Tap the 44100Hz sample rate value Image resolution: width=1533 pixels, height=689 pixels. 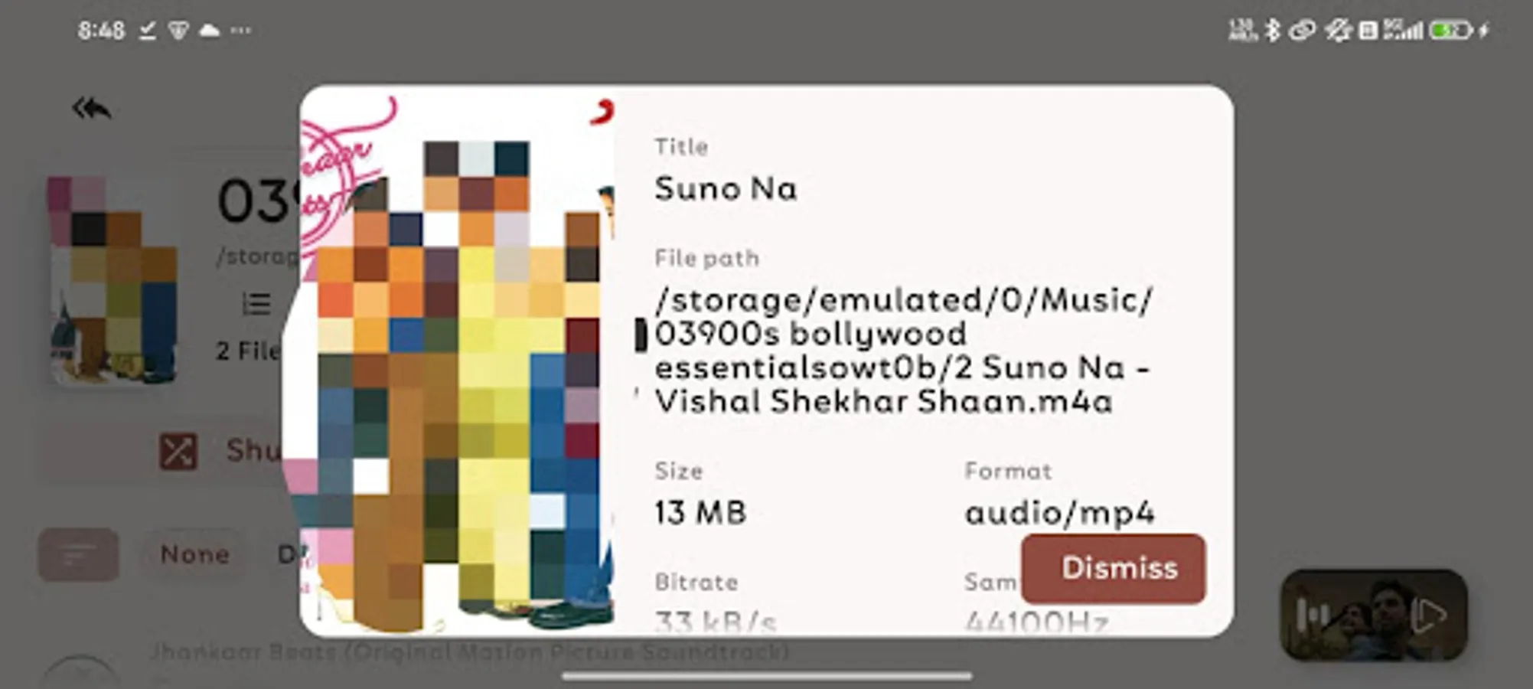[x=1037, y=622]
